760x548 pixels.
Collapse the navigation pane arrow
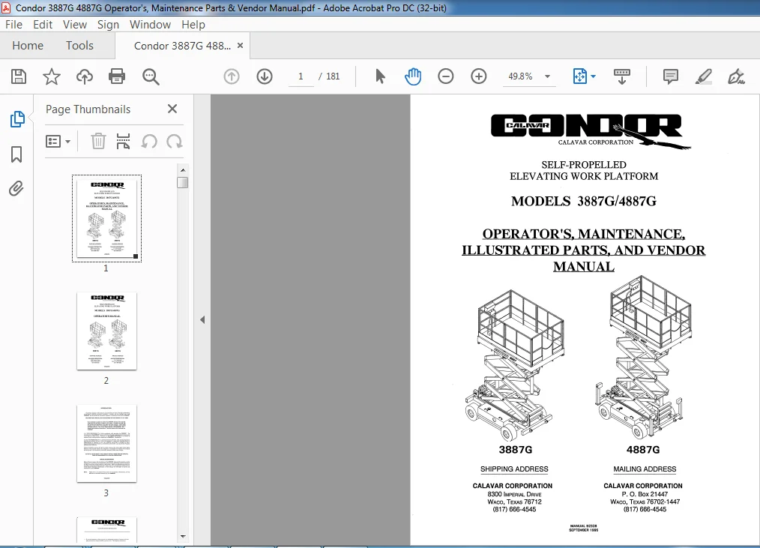pos(202,319)
